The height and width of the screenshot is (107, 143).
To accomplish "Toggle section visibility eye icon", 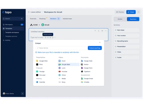I will (x=102, y=31).
